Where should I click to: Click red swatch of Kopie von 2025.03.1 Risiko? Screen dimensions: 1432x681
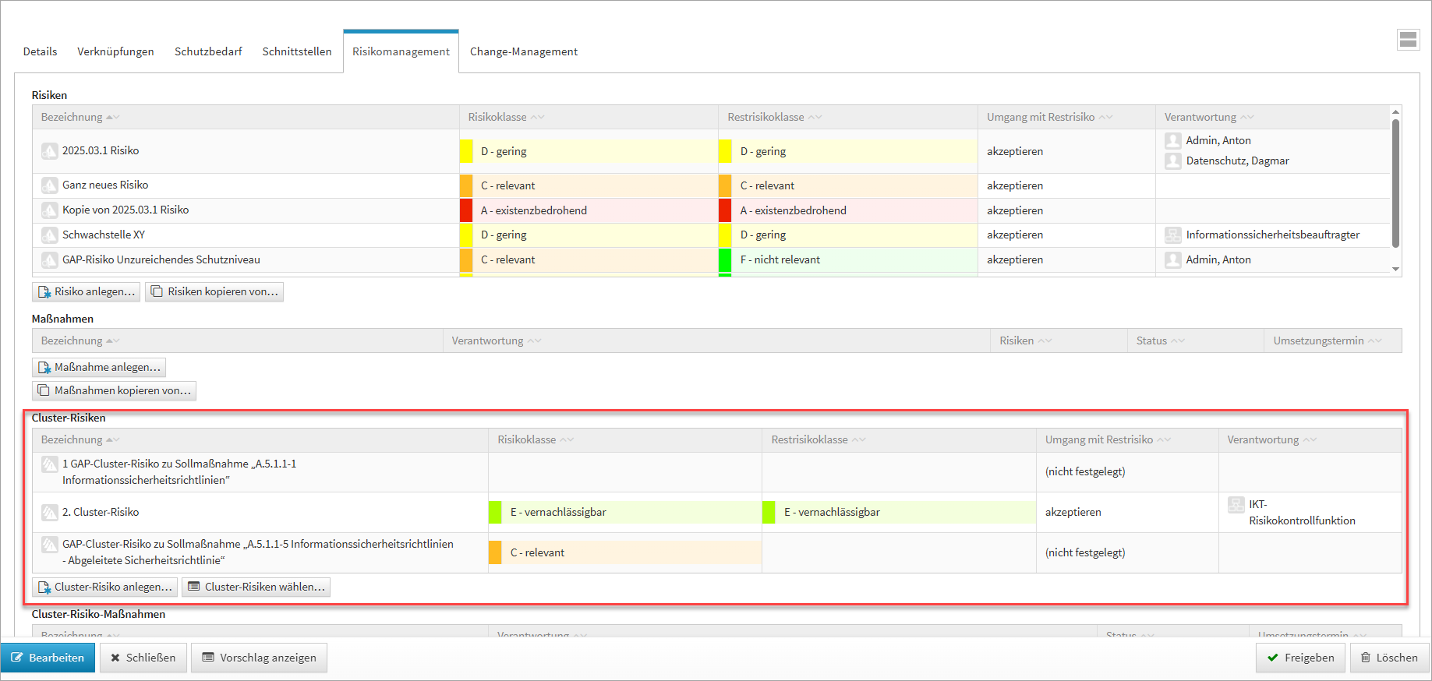click(x=466, y=210)
